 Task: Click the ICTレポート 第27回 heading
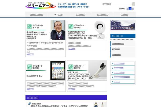[79, 67]
